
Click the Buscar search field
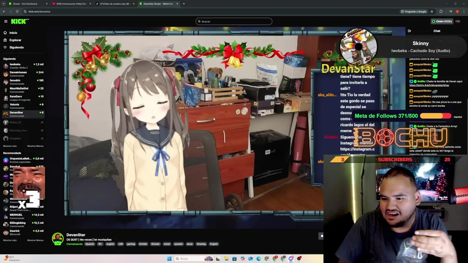coord(234,22)
